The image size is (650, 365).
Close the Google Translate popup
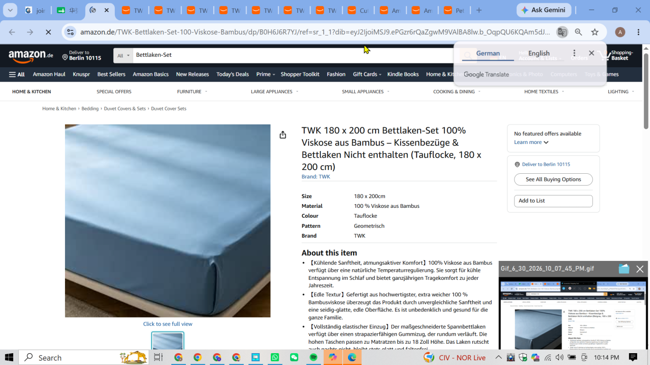(x=591, y=53)
